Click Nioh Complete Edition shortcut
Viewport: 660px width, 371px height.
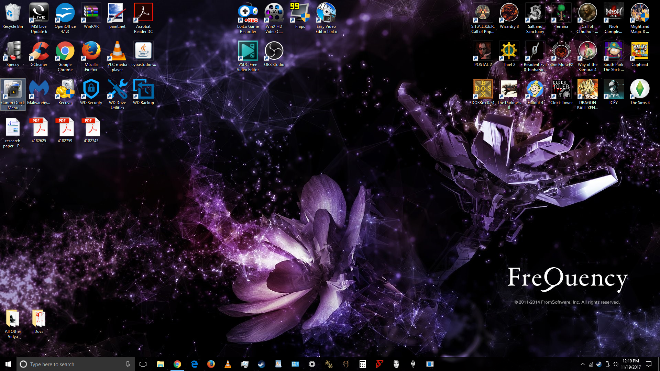point(614,19)
